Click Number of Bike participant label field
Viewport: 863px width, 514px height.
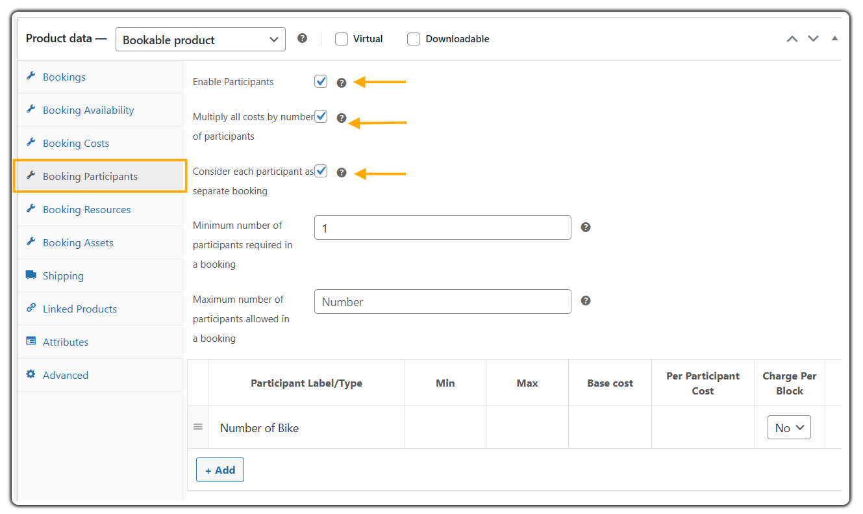[x=306, y=428]
